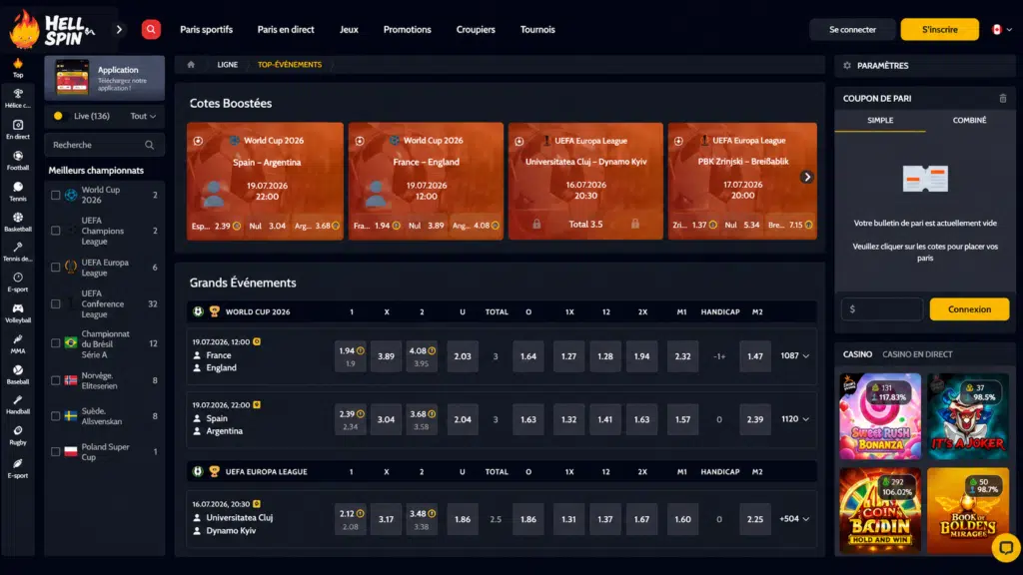Expand the header arrow next to logo
This screenshot has width=1023, height=575.
point(119,29)
